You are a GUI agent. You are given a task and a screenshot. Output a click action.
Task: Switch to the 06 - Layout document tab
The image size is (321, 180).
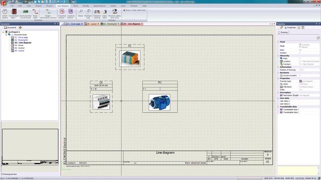tap(91, 24)
